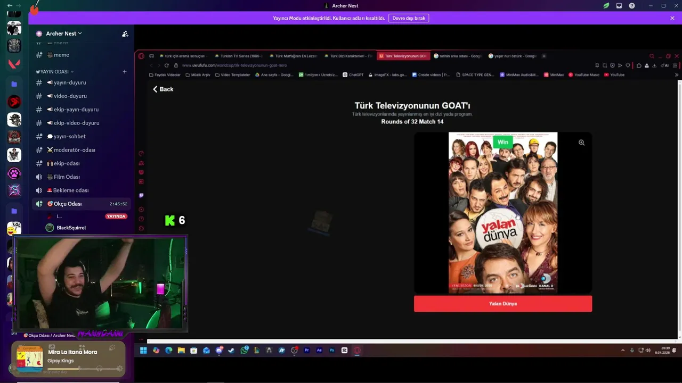Viewport: 682px width, 383px height.
Task: Open Discord inbox icon in title bar
Action: [x=619, y=6]
